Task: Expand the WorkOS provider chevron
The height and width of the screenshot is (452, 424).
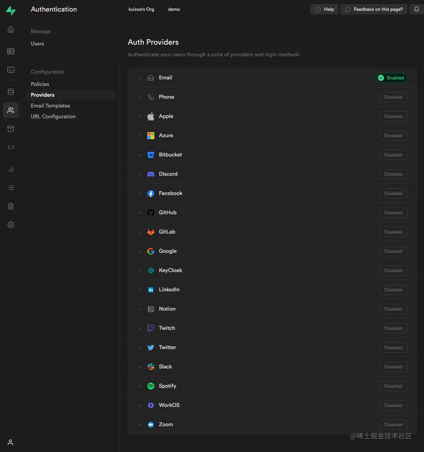Action: 140,405
